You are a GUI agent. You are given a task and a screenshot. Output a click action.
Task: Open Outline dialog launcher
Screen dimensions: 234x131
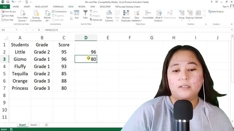(x=206, y=24)
